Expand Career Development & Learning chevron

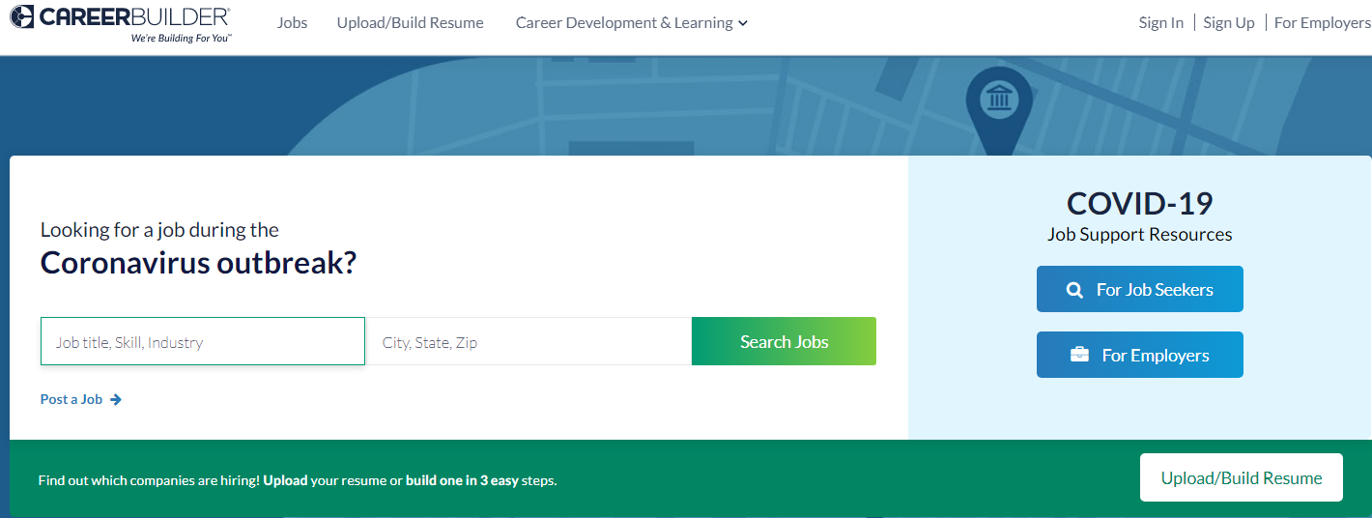[743, 23]
